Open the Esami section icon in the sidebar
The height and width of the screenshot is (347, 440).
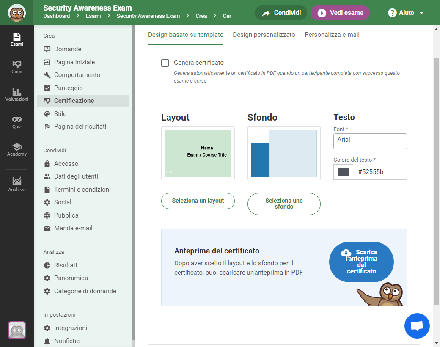click(17, 37)
